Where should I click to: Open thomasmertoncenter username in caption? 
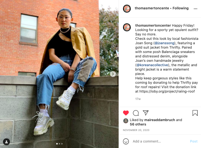tap(153, 25)
